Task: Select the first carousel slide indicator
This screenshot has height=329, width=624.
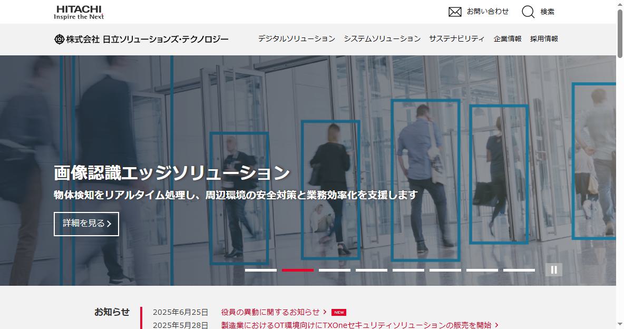Action: (261, 270)
